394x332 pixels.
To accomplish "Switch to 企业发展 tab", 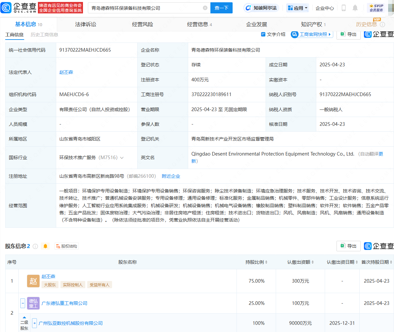I will tap(256, 25).
